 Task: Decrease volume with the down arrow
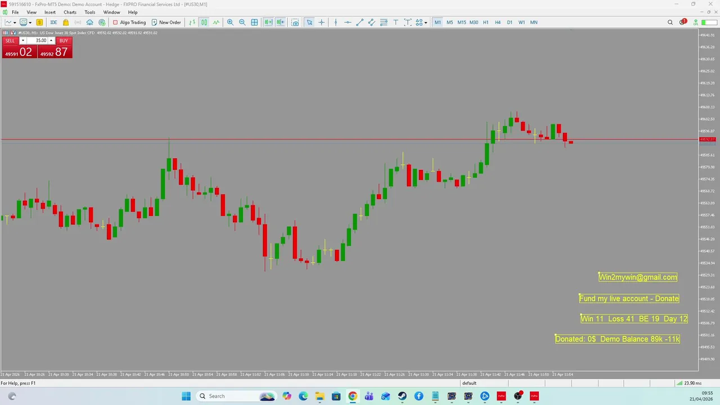point(22,40)
